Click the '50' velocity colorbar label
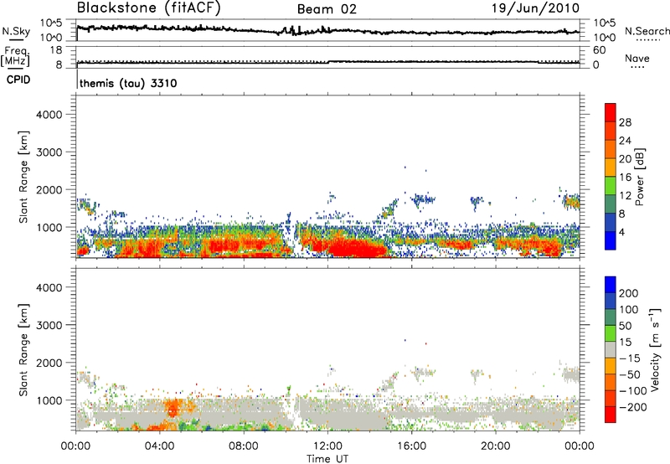The width and height of the screenshot is (670, 464). click(x=625, y=326)
